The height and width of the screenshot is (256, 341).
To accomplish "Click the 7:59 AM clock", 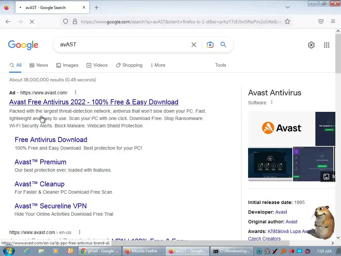I will click(x=324, y=251).
